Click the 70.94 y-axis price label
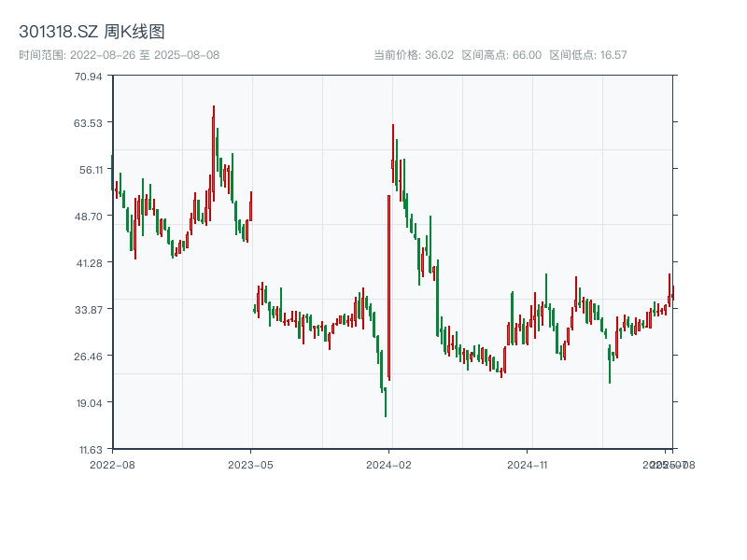 point(89,76)
